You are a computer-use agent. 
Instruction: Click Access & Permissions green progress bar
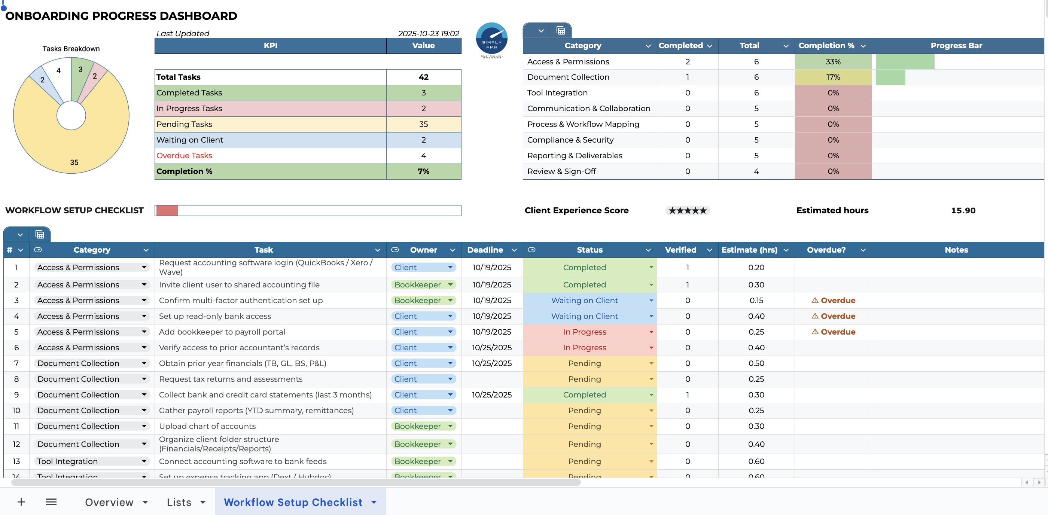(x=905, y=62)
